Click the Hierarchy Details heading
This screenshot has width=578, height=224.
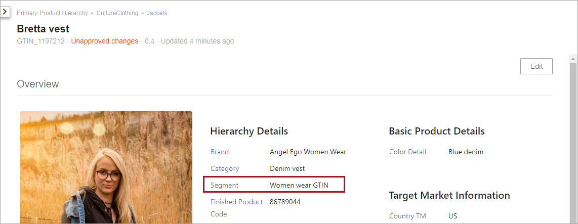tap(249, 131)
